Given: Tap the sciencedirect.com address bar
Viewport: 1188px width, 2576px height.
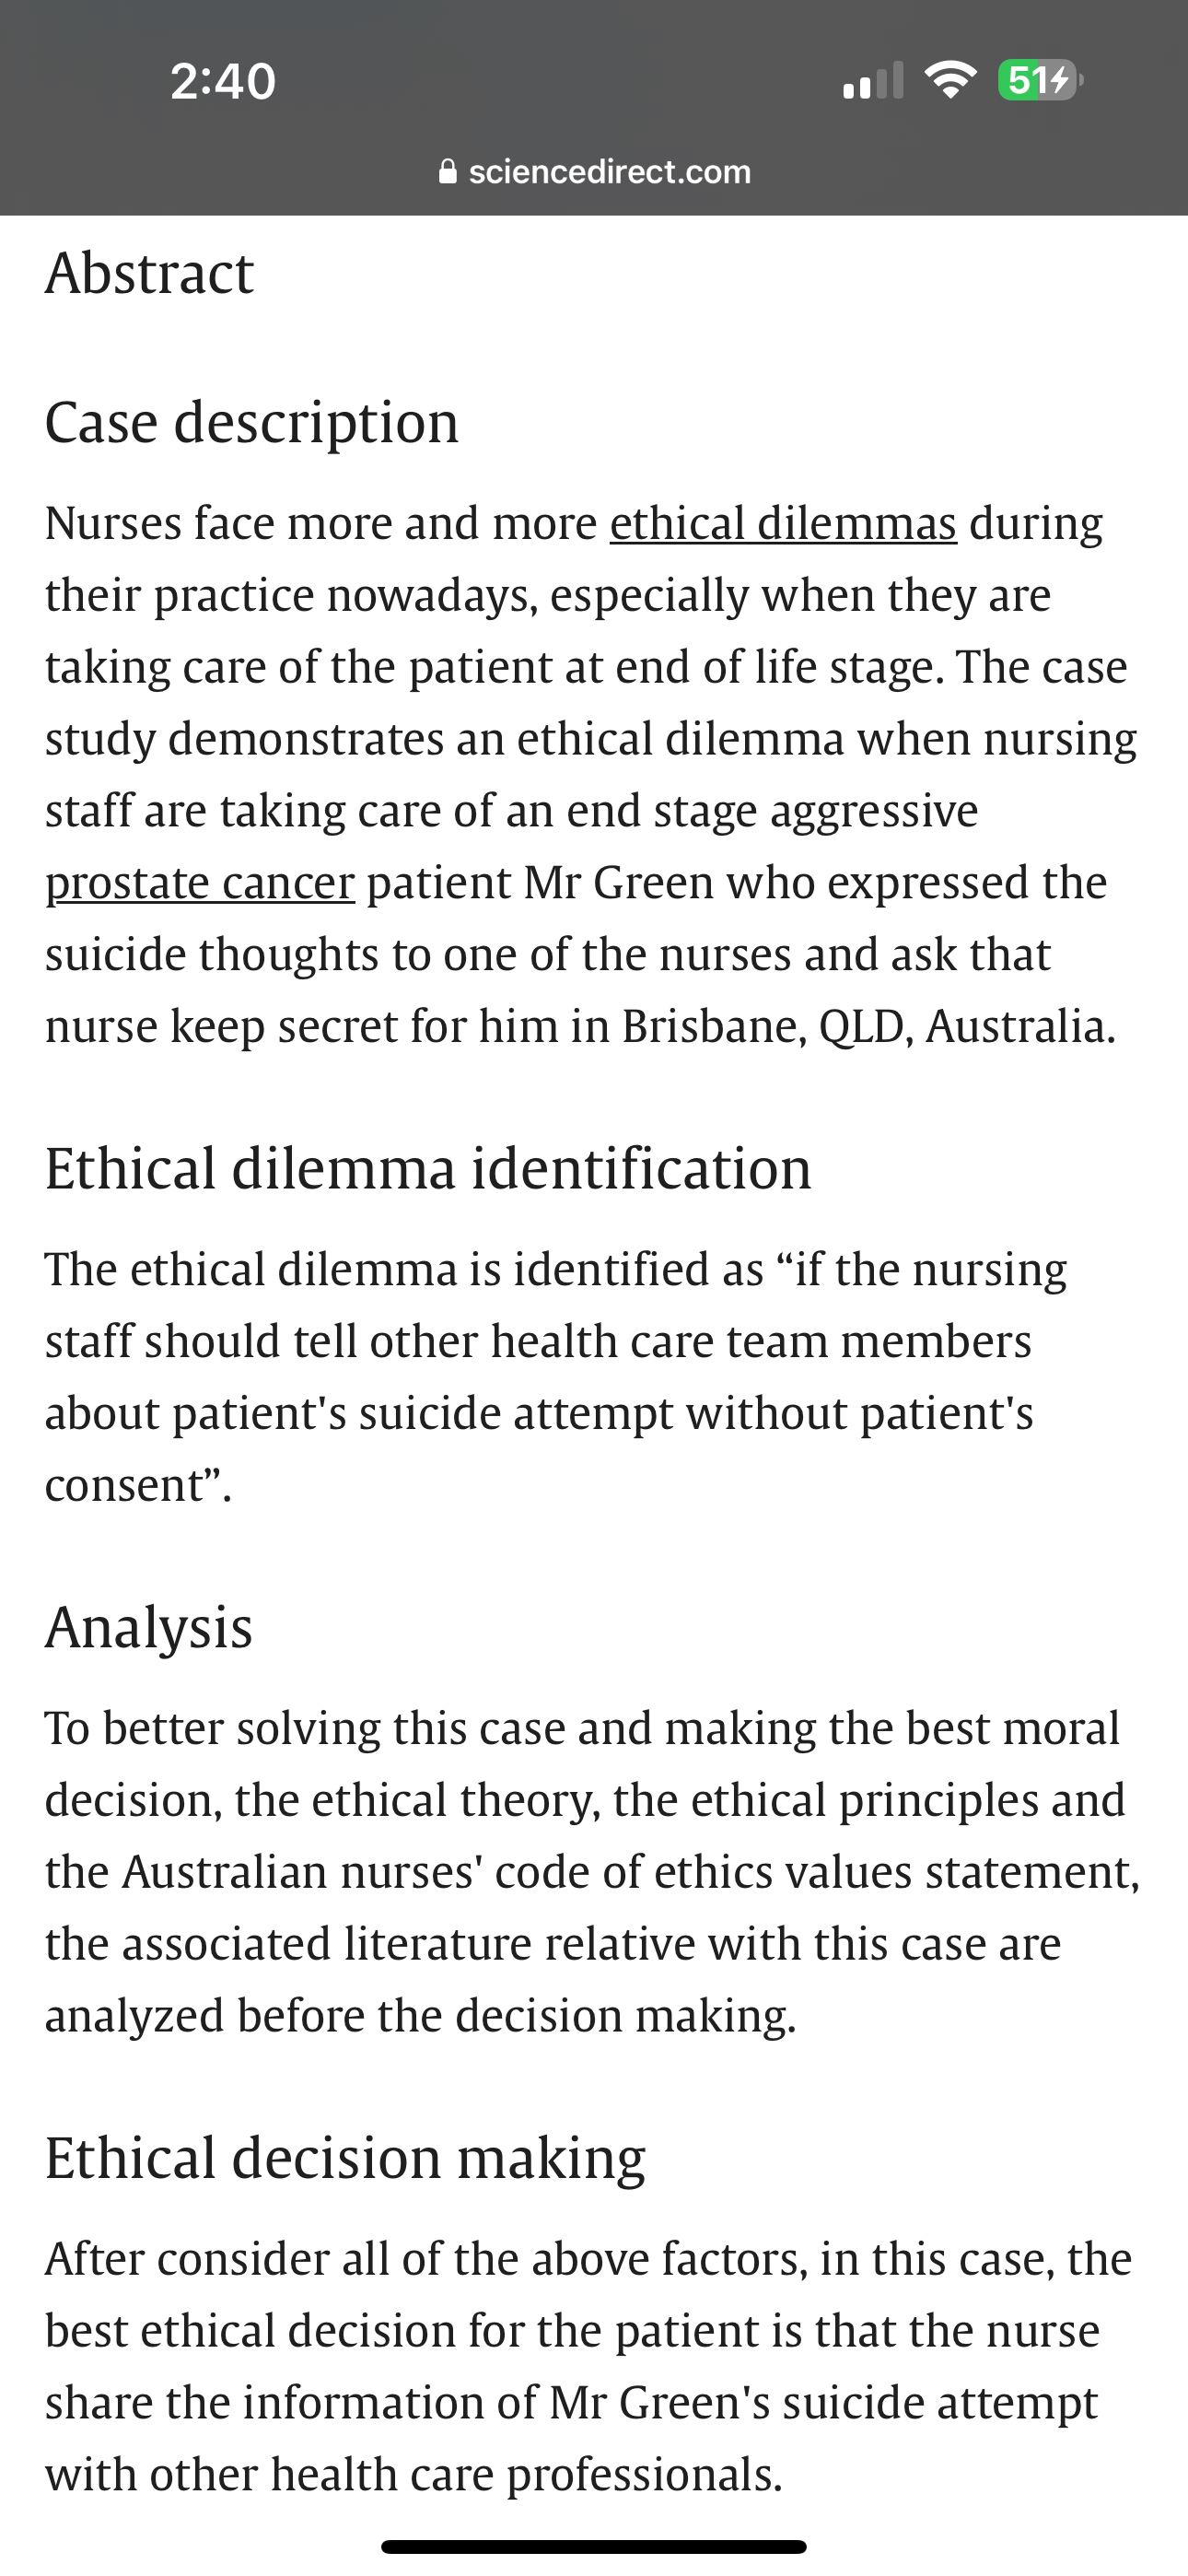Looking at the screenshot, I should click(610, 171).
